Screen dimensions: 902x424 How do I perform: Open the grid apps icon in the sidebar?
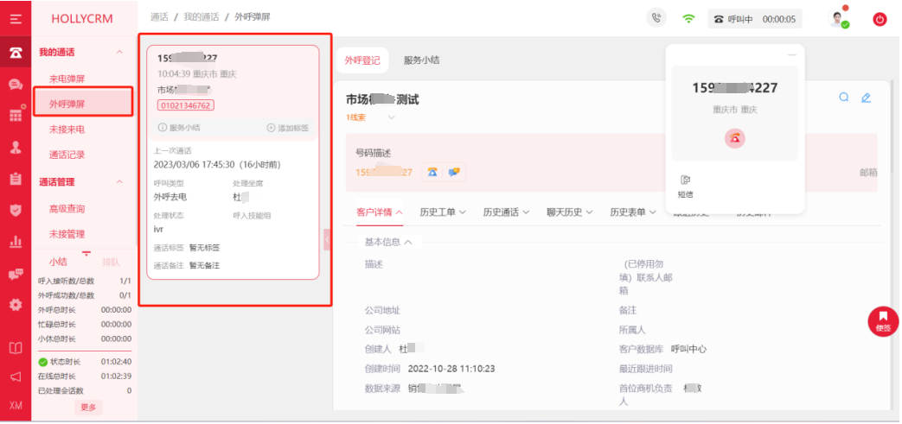(16, 116)
